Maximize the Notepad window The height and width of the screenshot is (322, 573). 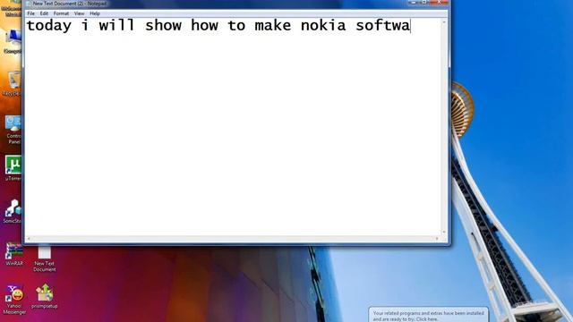click(424, 2)
